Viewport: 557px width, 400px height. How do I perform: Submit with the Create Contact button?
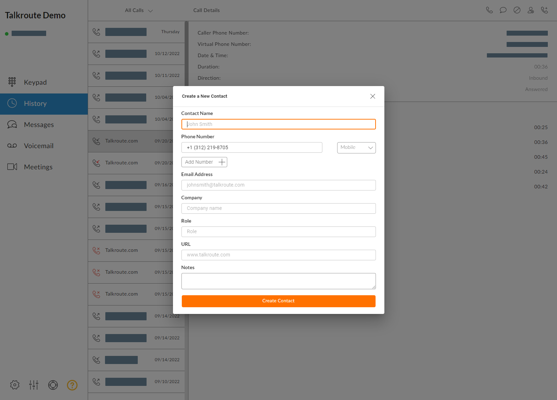278,301
